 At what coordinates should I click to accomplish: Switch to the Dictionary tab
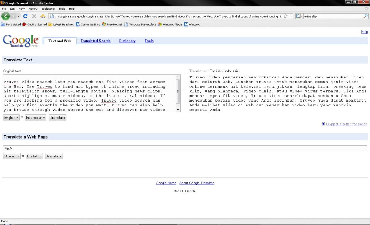128,41
